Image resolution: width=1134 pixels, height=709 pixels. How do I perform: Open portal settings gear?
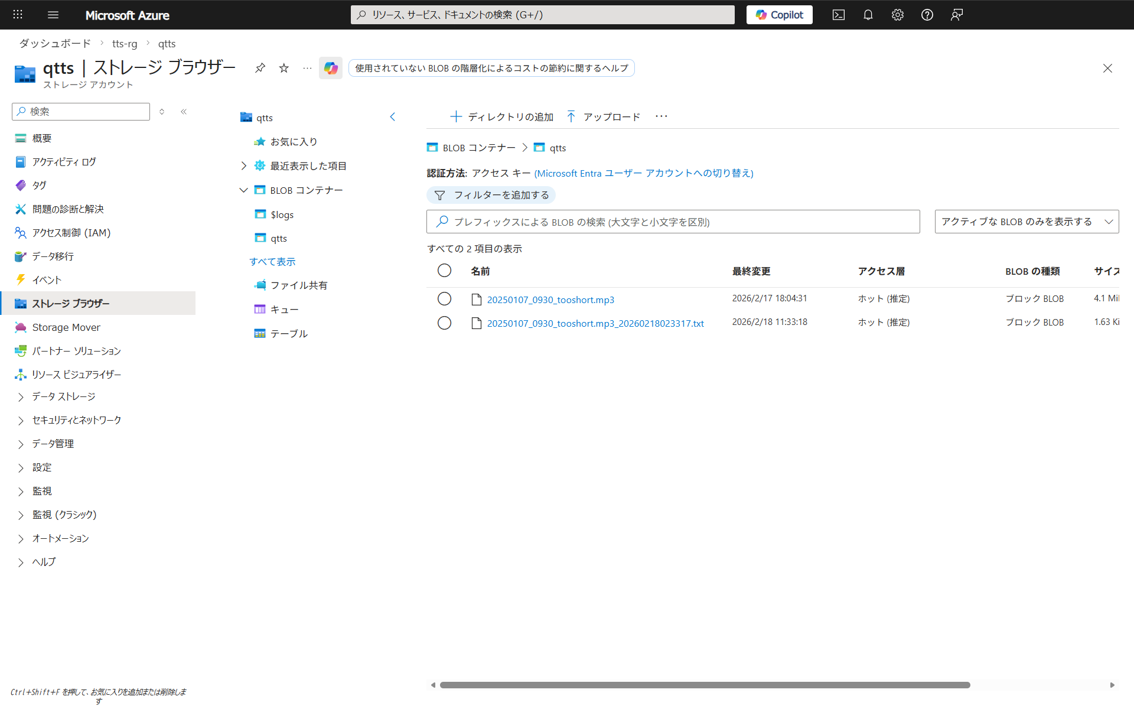pos(897,15)
